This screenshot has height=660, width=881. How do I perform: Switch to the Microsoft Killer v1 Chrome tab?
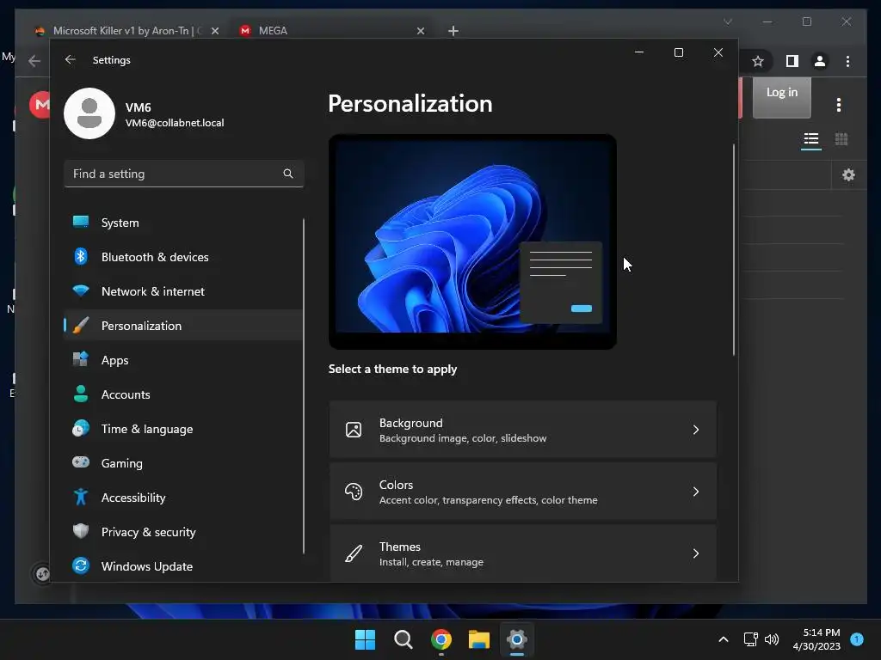click(127, 31)
